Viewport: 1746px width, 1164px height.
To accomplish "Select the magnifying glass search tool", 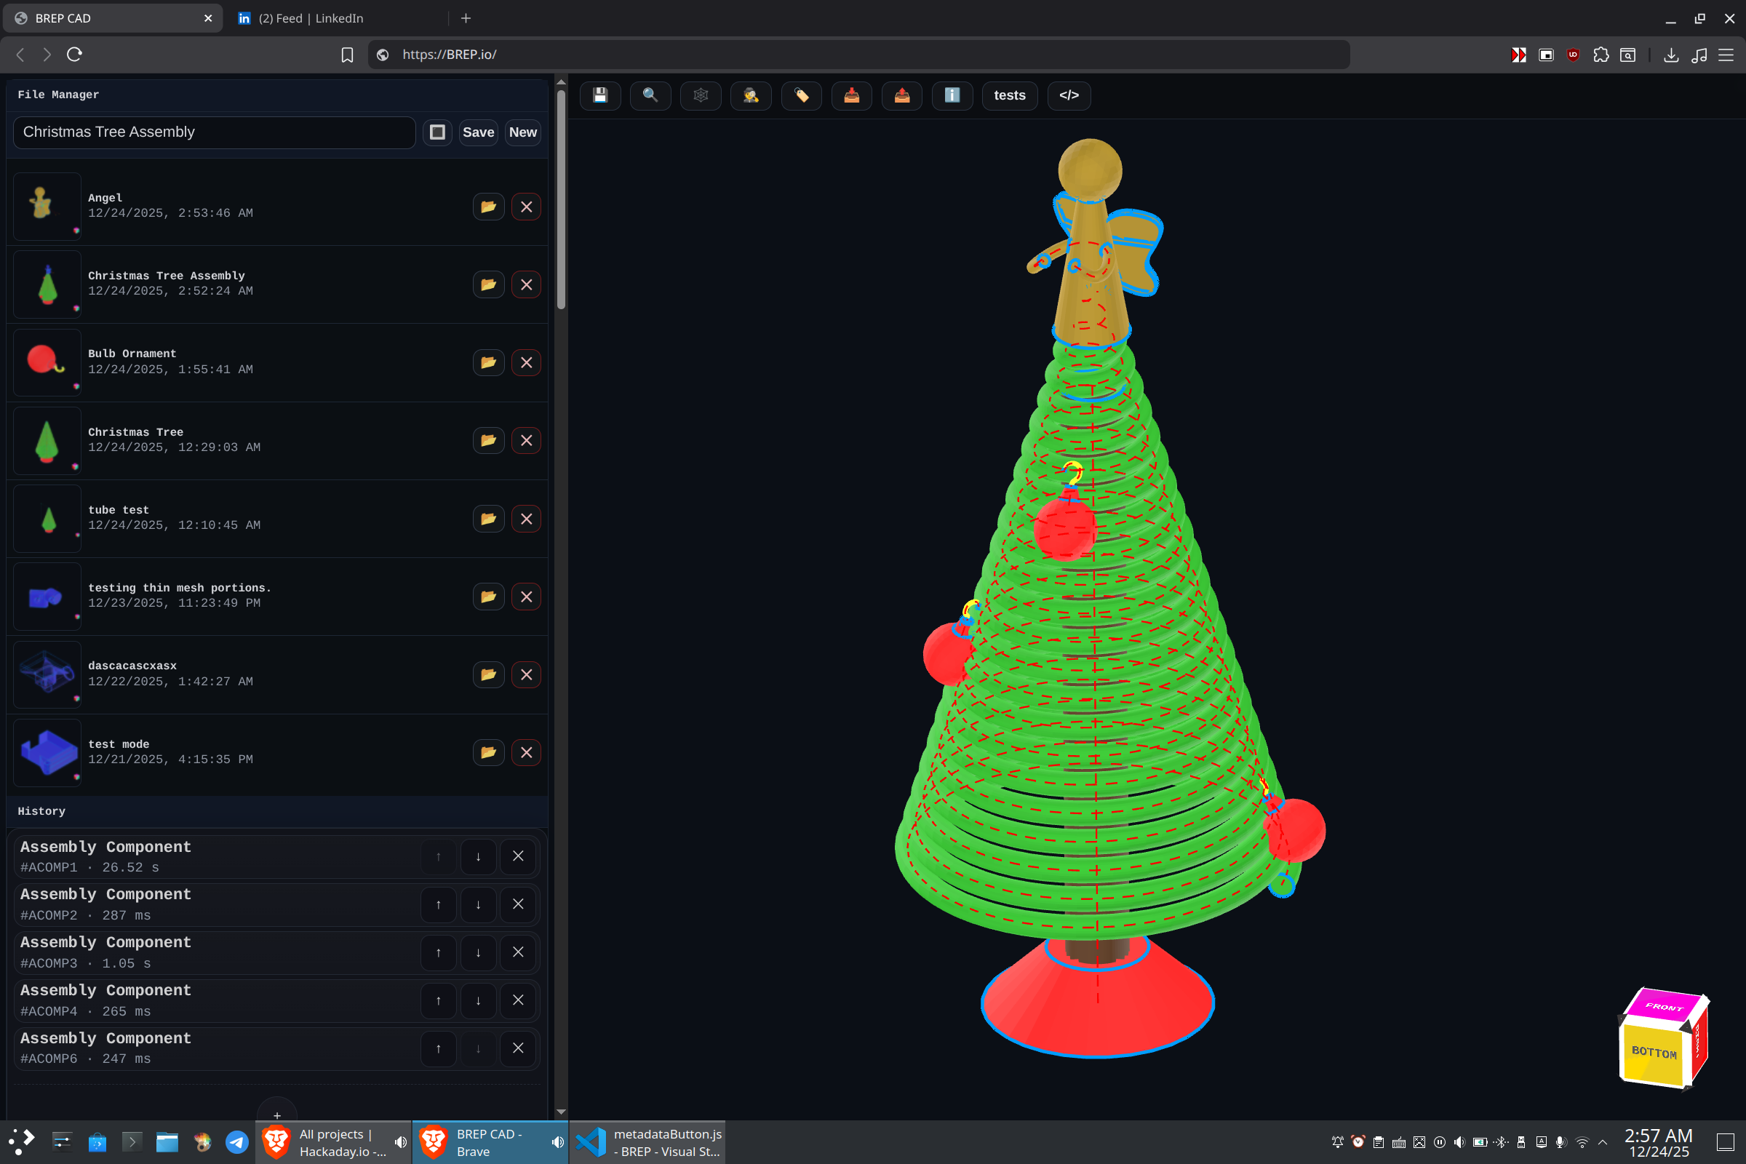I will coord(650,96).
